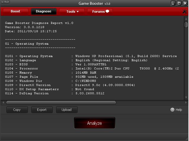
Task: Click '932MB used, 1509MB available' value
Action: click(104, 77)
